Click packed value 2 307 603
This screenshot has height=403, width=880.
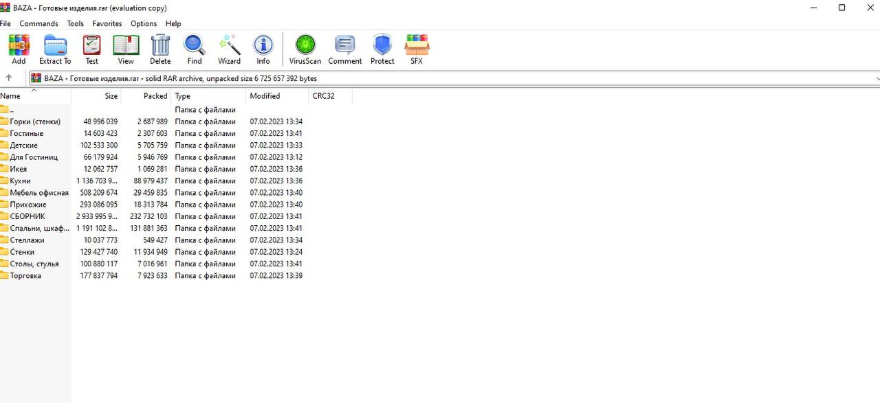152,133
